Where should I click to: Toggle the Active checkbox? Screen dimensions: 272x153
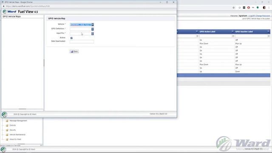[71, 38]
